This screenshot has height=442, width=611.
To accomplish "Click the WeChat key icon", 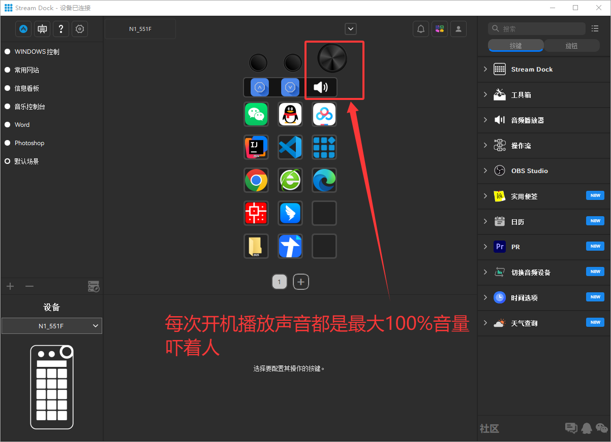I will point(256,114).
